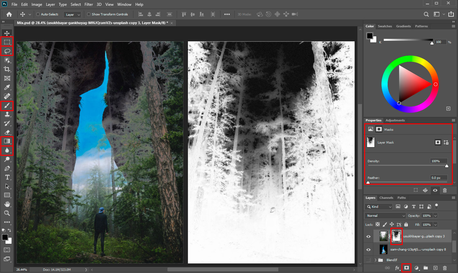Select the Eyedropper tool

(7, 87)
